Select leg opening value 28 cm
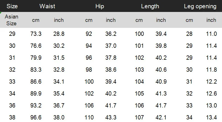 (x=189, y=34)
